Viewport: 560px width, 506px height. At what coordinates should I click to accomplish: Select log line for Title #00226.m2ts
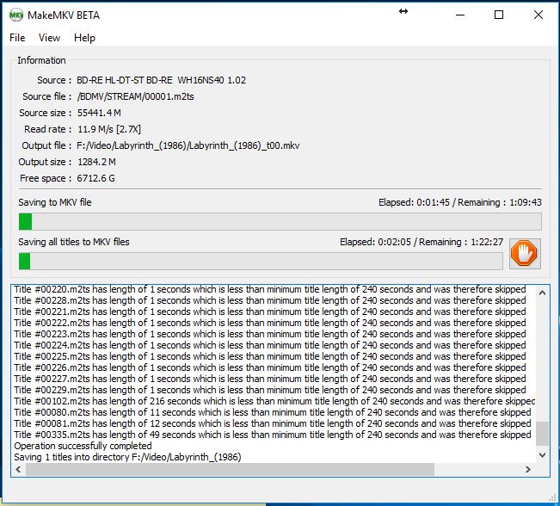click(x=270, y=367)
